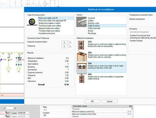Click the cable length field showing 40
Viewport: 156px width, 118px height.
click(x=9, y=108)
